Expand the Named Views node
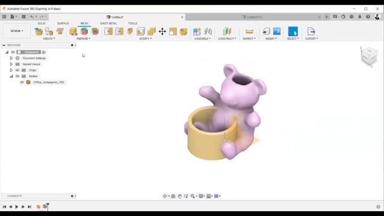The height and width of the screenshot is (216, 384). click(11, 64)
